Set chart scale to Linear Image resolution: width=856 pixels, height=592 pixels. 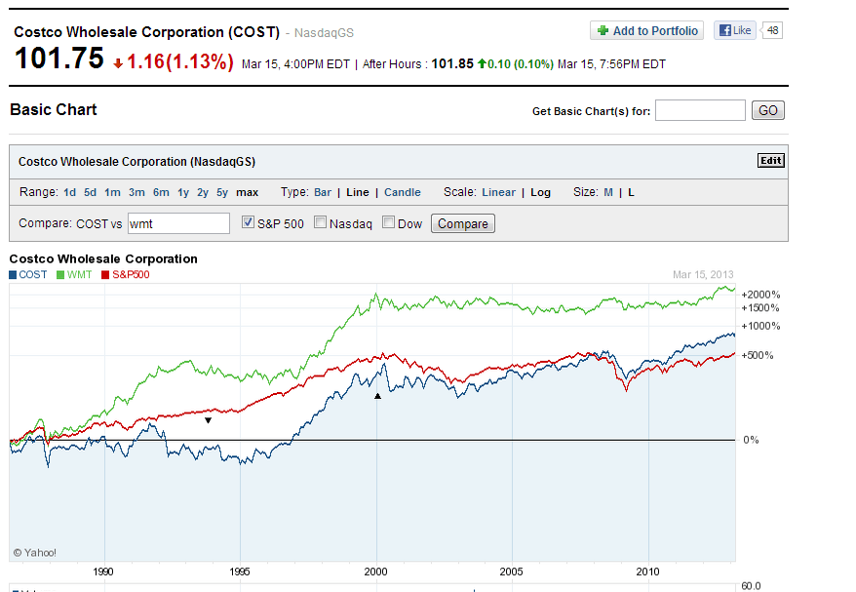click(x=498, y=192)
